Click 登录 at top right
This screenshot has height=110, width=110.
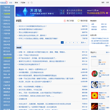[103, 2]
